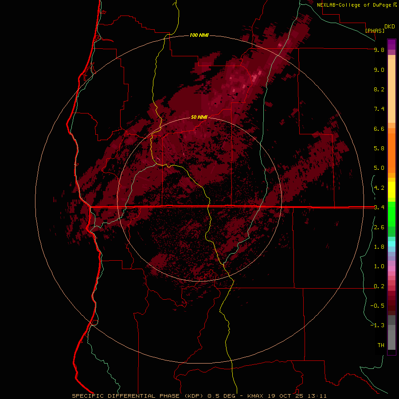Pick the yellow segment of the color bar
This screenshot has height=399, width=399.
(391, 190)
